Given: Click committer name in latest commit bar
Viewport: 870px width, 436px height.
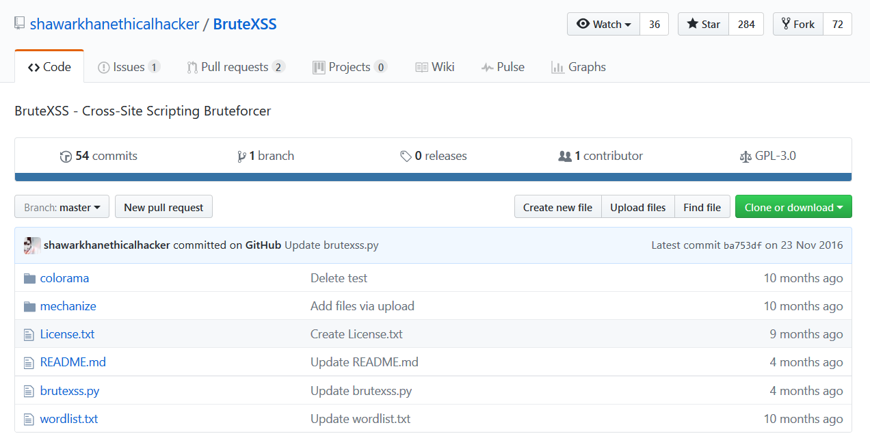Looking at the screenshot, I should (x=107, y=245).
